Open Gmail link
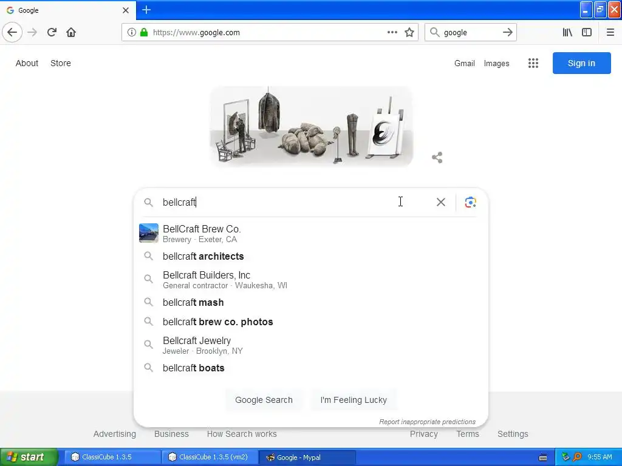 (x=465, y=63)
